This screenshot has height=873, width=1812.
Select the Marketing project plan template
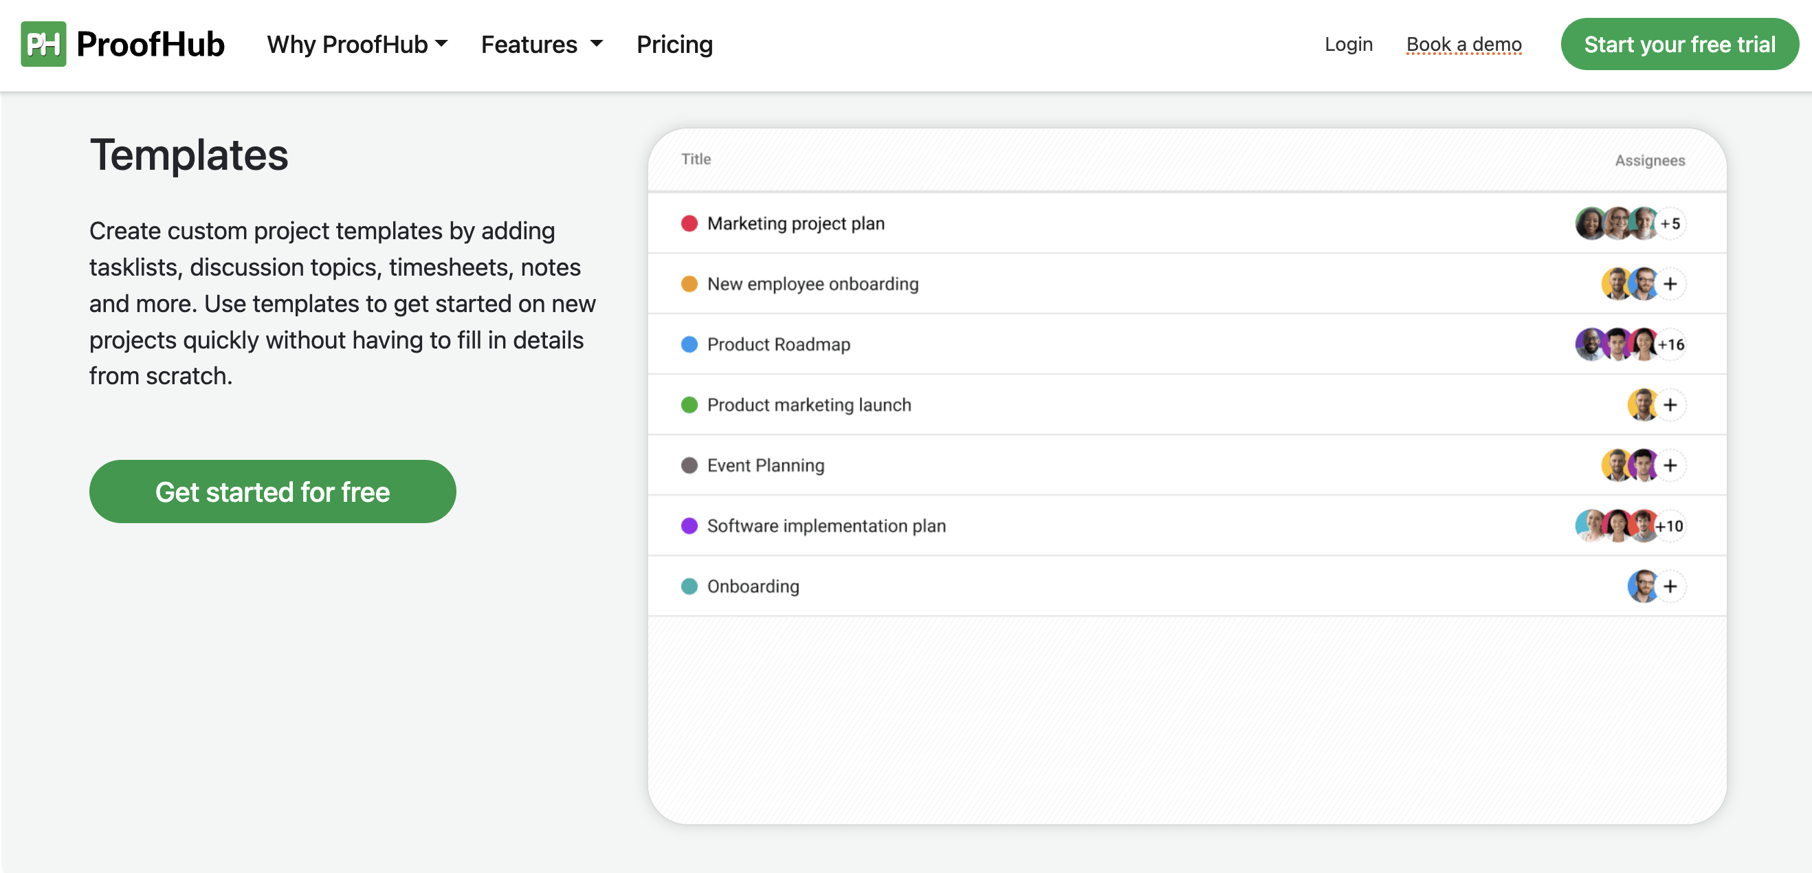tap(795, 223)
